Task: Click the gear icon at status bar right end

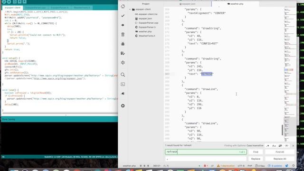Action: pyautogui.click(x=294, y=166)
